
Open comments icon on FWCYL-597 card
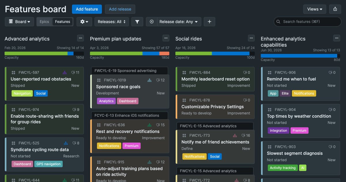click(73, 73)
